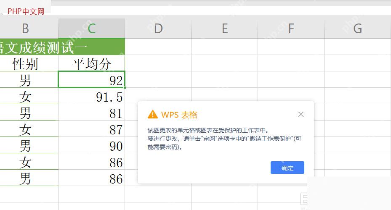Select the cell containing 90

[x=91, y=145]
